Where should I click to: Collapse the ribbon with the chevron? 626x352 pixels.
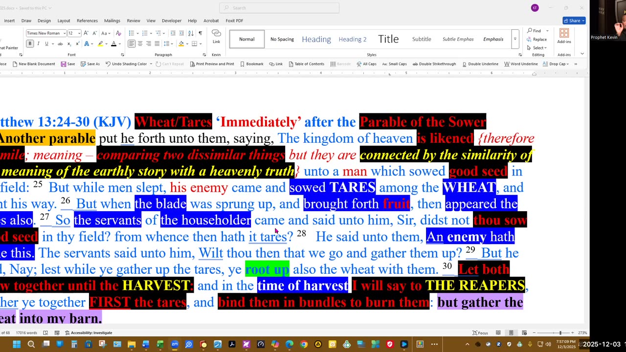tap(582, 54)
